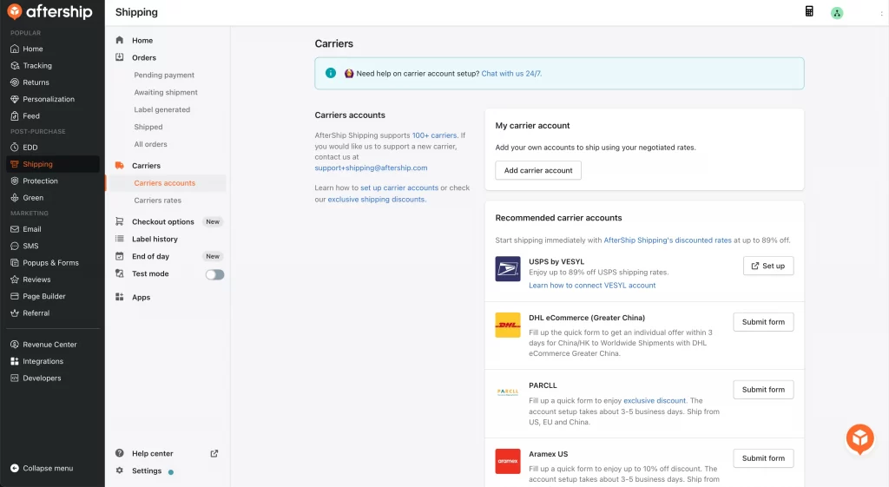Click AfterShip Shipping's discounted rates link

668,240
